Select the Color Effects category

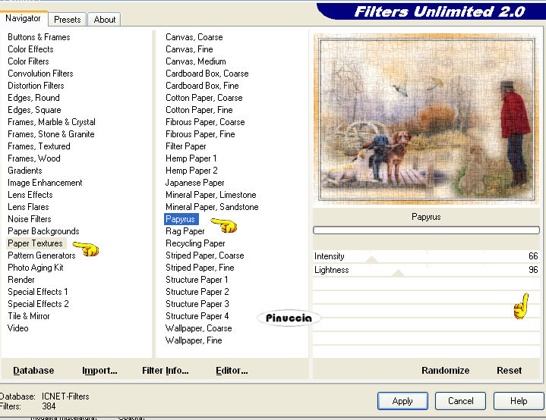tap(30, 49)
